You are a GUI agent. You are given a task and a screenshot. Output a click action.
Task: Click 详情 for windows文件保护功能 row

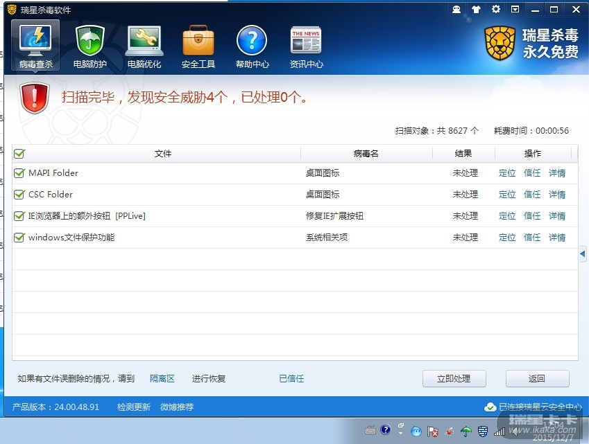(557, 238)
